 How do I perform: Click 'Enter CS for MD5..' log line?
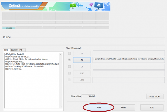pyautogui.click(x=17, y=57)
